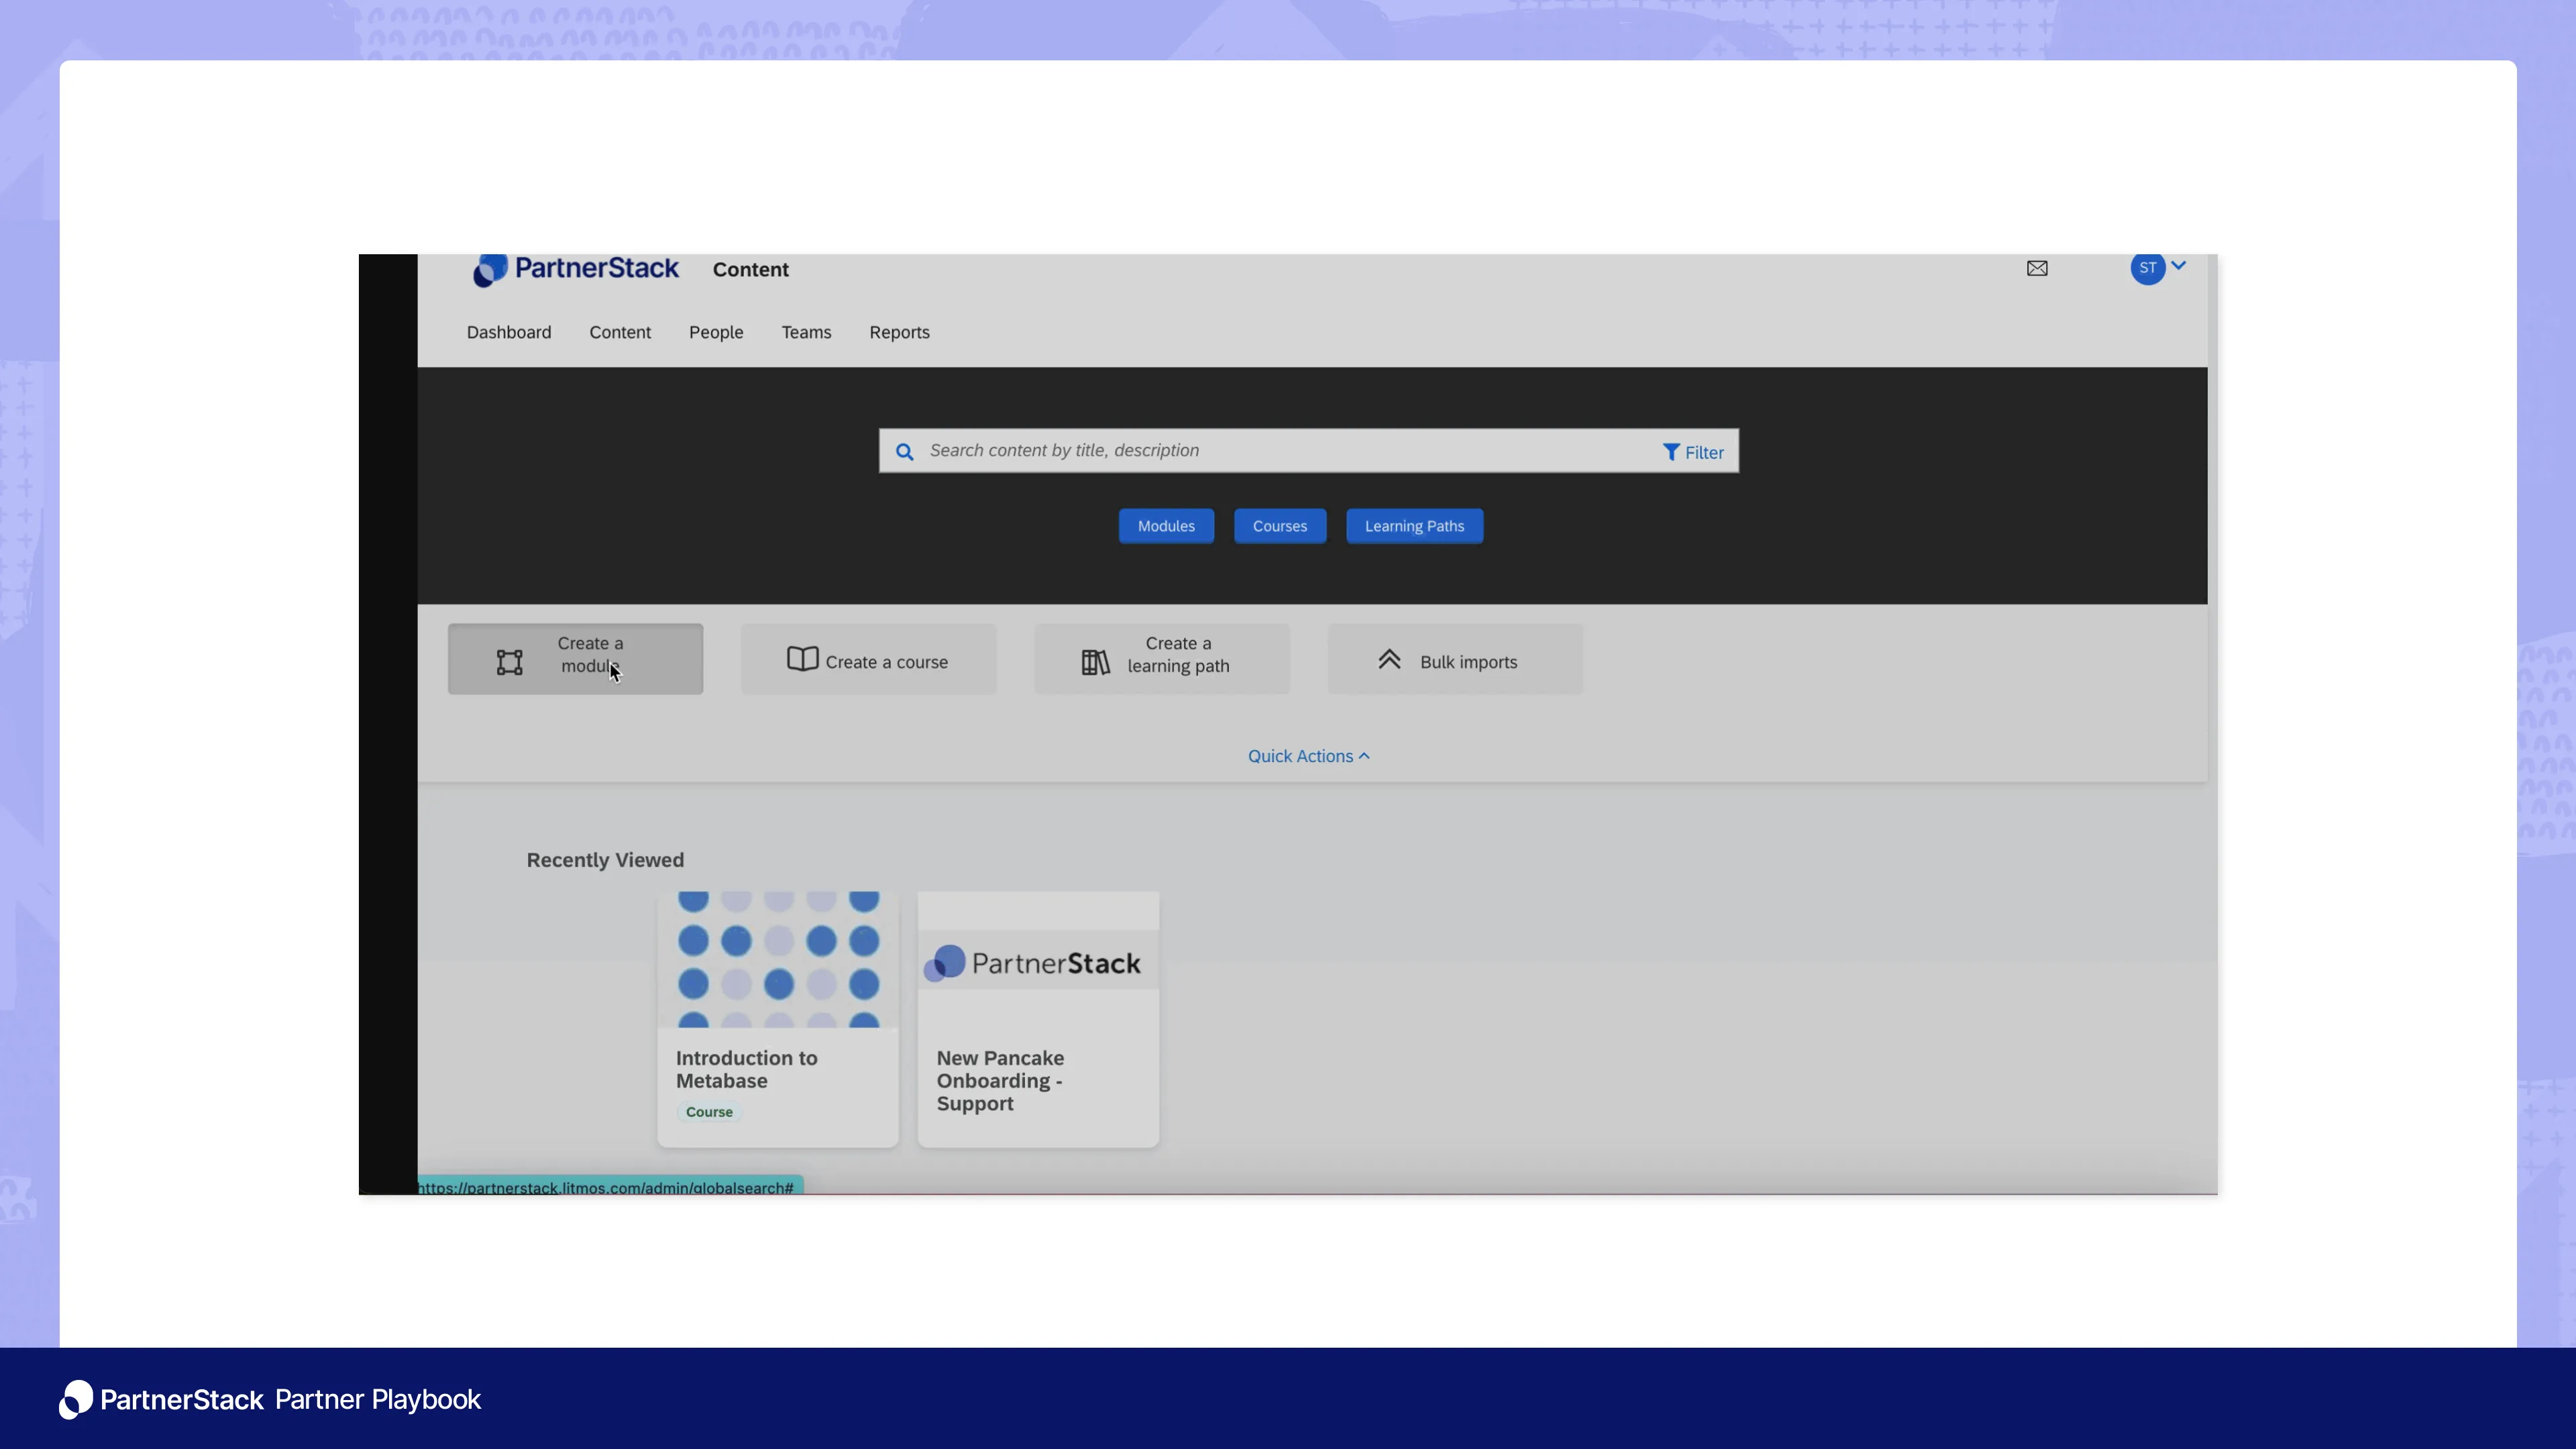Click the books icon on Create a learning path
Viewport: 2576px width, 1449px height.
tap(1095, 662)
